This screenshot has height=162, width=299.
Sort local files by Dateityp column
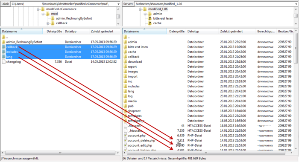(76, 31)
